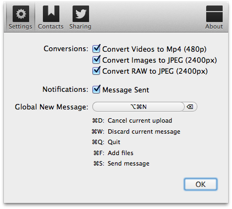Turn off Message Sent notifications
232x209 pixels.
(96, 90)
